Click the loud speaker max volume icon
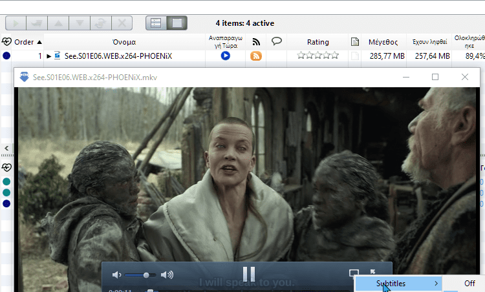The width and height of the screenshot is (485, 292). coord(167,275)
